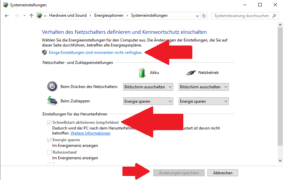The height and width of the screenshot is (180, 283).
Task: Minimize the Systemeinstellungen window
Action: [245, 5]
